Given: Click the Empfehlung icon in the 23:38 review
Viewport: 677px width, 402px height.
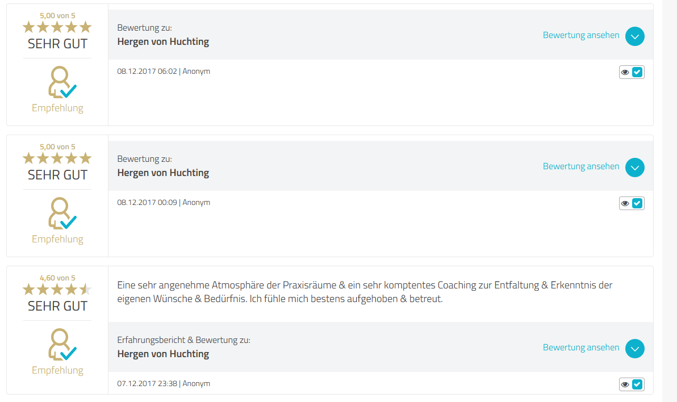Looking at the screenshot, I should coord(61,345).
